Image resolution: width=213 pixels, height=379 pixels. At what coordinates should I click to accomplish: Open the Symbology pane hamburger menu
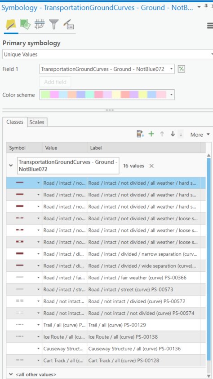click(x=210, y=26)
